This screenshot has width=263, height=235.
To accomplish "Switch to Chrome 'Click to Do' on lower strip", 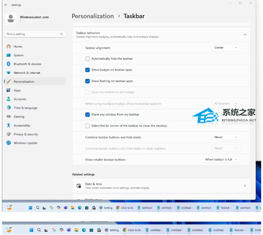I will (132, 230).
